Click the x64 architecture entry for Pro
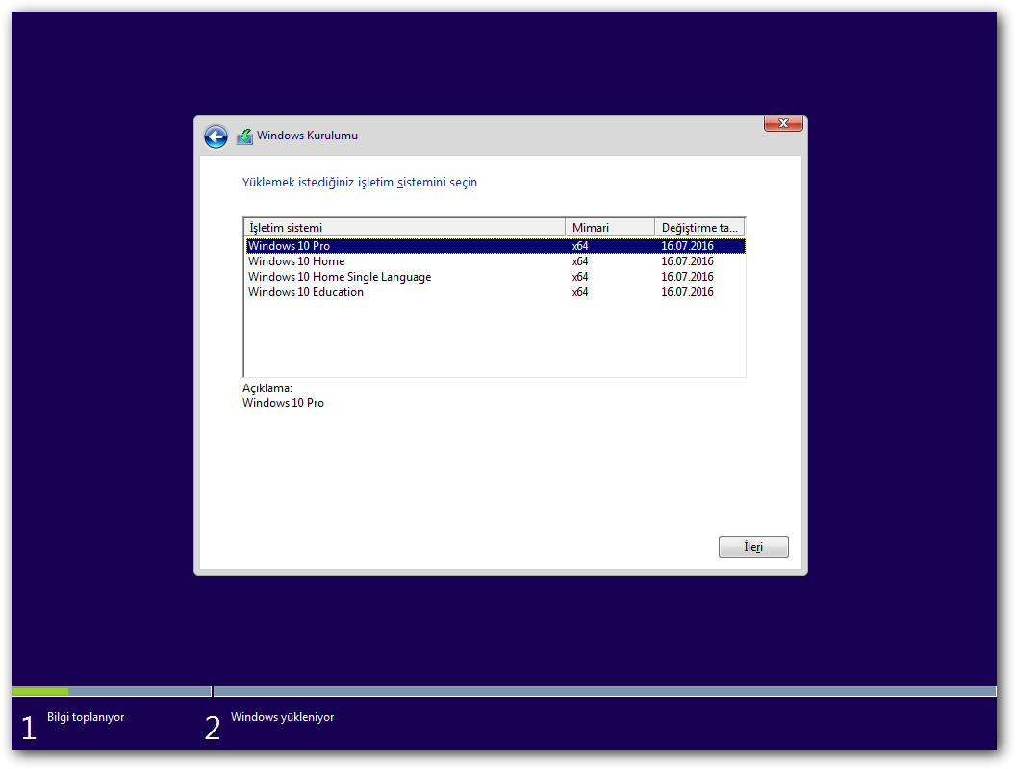Screen dimensions: 1016x769 pos(579,245)
